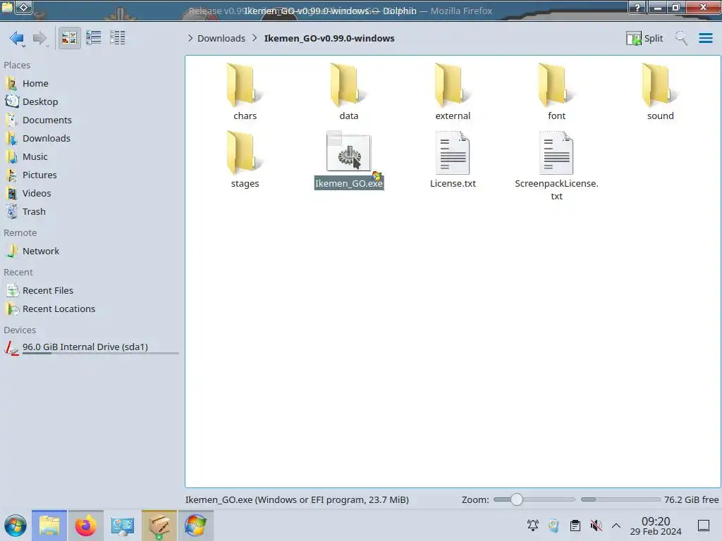This screenshot has height=541, width=722.
Task: Click show desktop button
Action: pos(704,526)
